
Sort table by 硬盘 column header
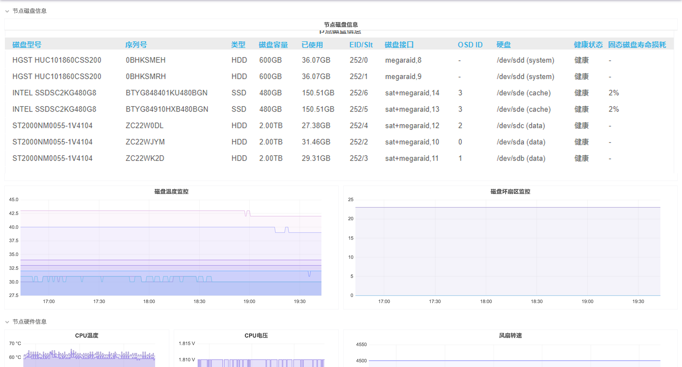pyautogui.click(x=503, y=45)
